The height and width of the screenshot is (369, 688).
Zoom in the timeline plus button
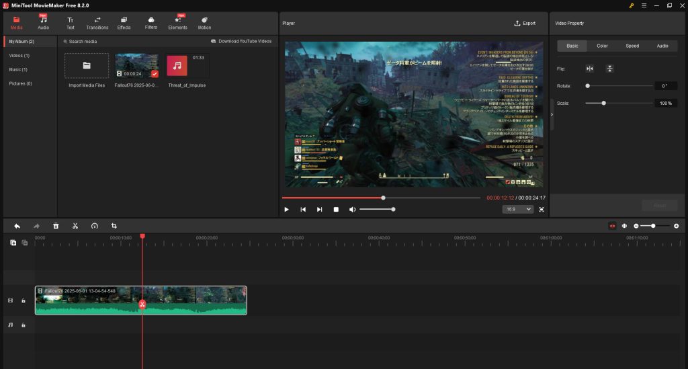tap(676, 226)
